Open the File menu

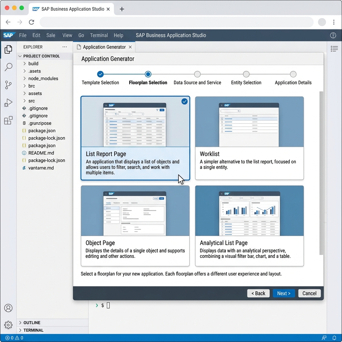click(23, 35)
